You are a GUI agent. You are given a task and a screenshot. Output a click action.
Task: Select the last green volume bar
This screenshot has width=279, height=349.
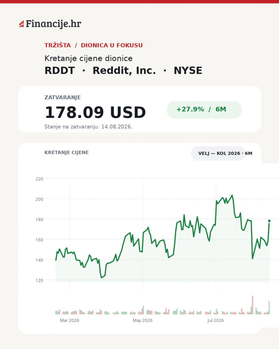pyautogui.click(x=269, y=308)
